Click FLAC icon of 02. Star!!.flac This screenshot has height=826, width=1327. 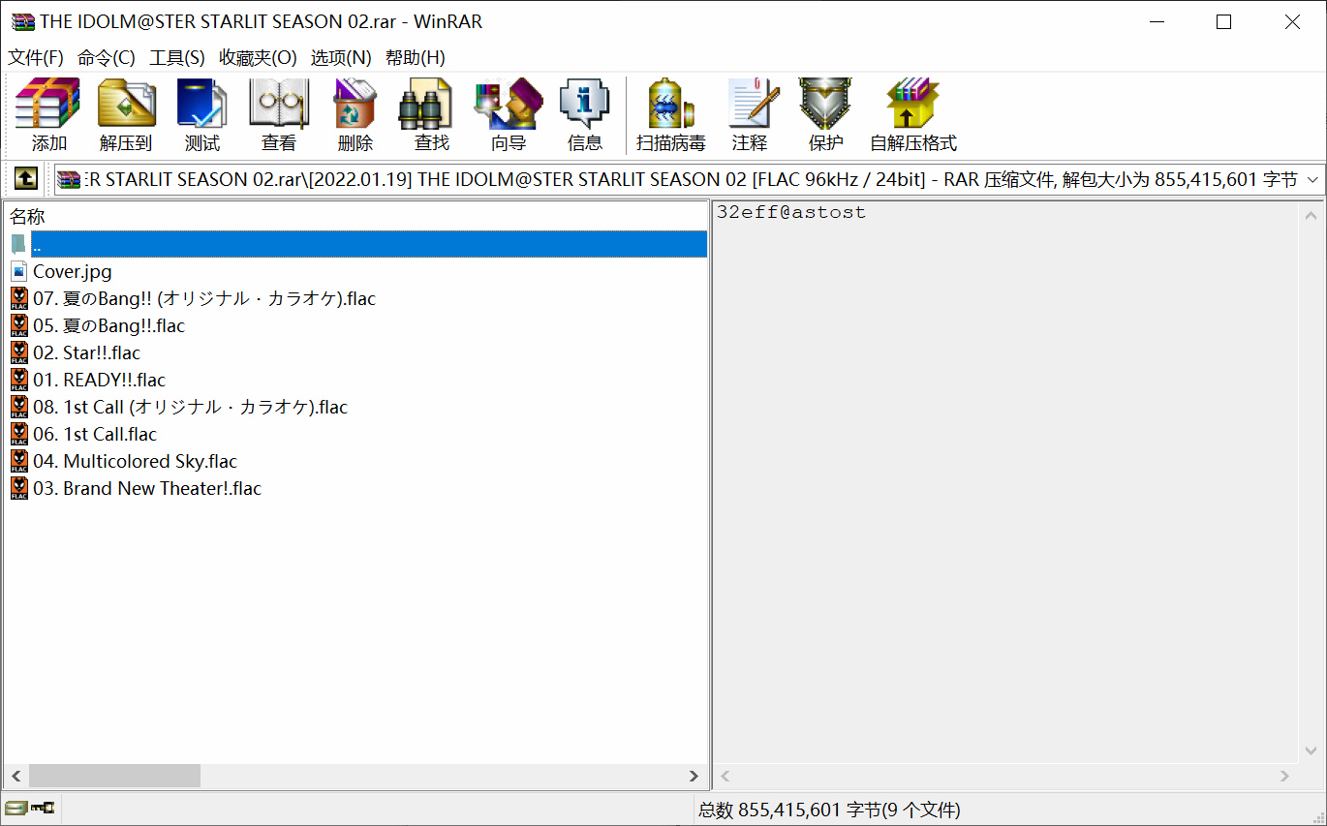tap(18, 352)
